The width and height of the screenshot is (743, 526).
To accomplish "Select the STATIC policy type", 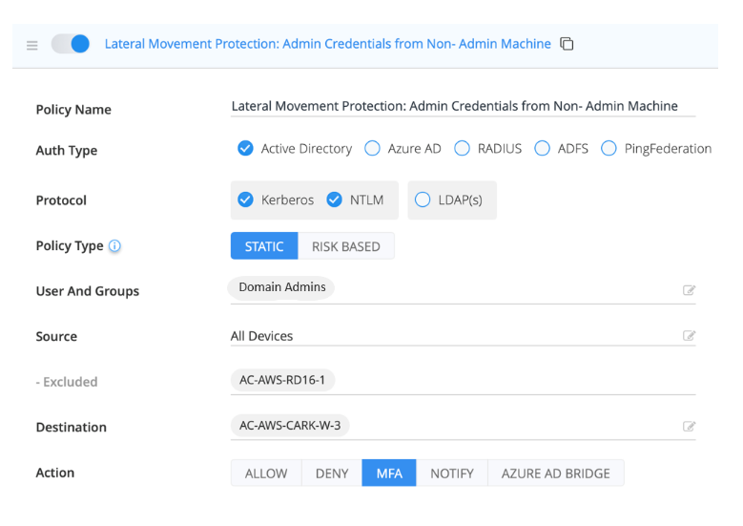I will coord(264,246).
